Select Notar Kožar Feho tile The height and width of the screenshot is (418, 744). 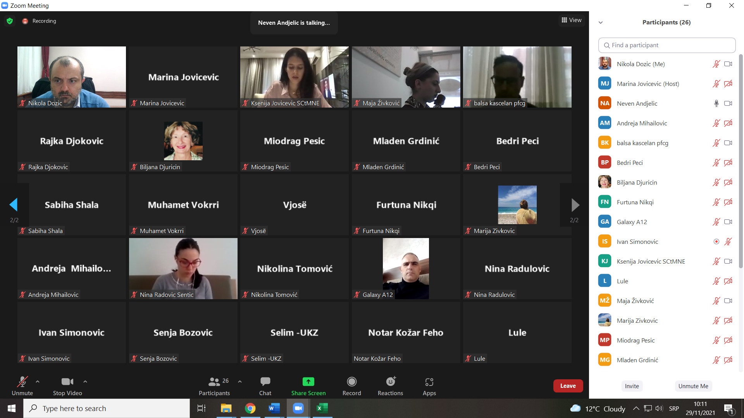tap(406, 332)
